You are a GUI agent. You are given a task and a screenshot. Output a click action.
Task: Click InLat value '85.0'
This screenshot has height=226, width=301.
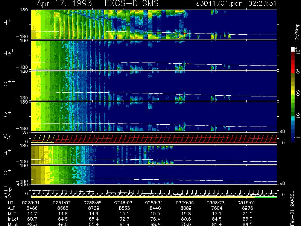[x=248, y=219]
